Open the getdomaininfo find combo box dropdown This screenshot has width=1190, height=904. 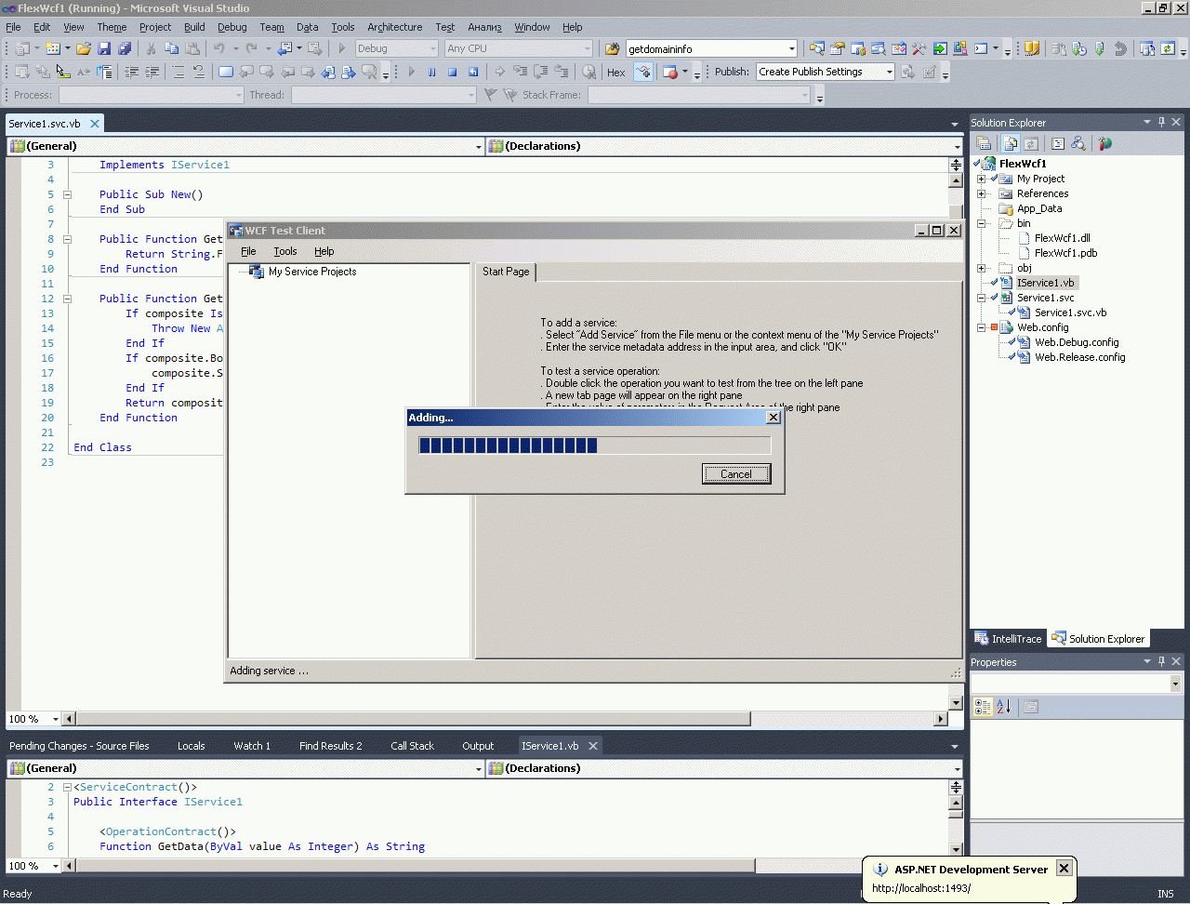pyautogui.click(x=792, y=48)
